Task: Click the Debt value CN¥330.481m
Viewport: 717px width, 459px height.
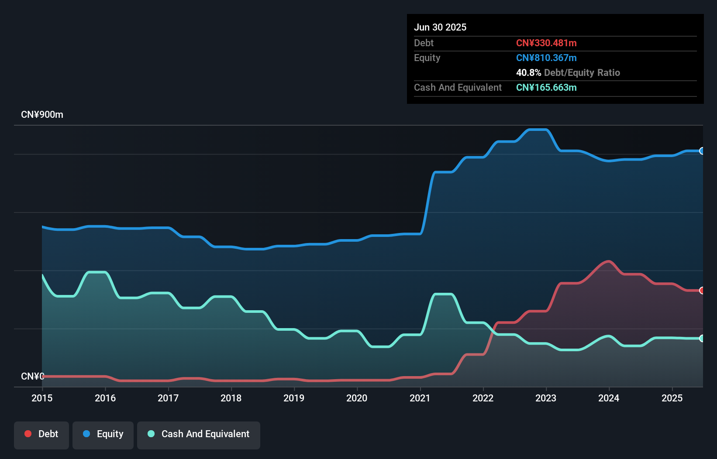Action: pos(546,43)
